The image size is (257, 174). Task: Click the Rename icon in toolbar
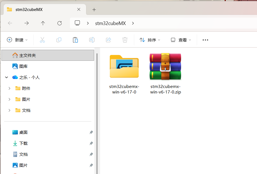pyautogui.click(x=92, y=40)
